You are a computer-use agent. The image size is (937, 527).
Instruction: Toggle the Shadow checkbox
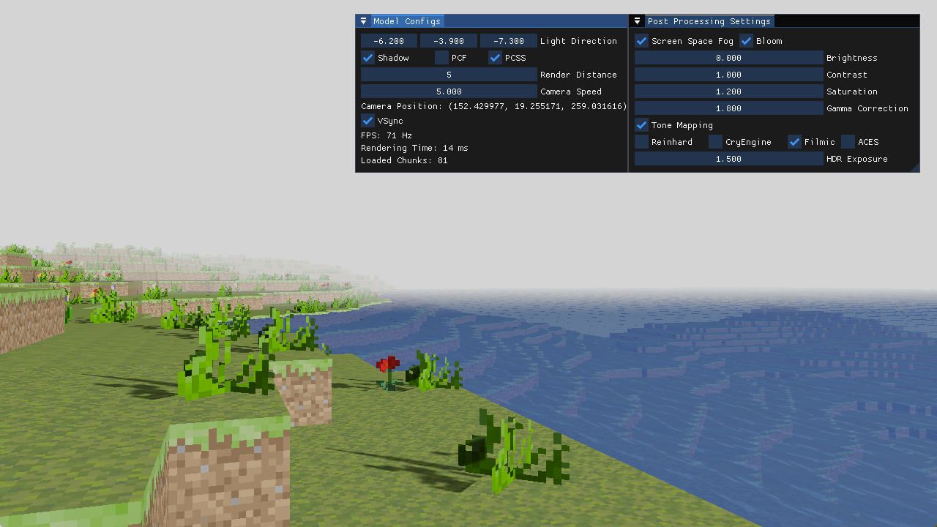coord(368,58)
